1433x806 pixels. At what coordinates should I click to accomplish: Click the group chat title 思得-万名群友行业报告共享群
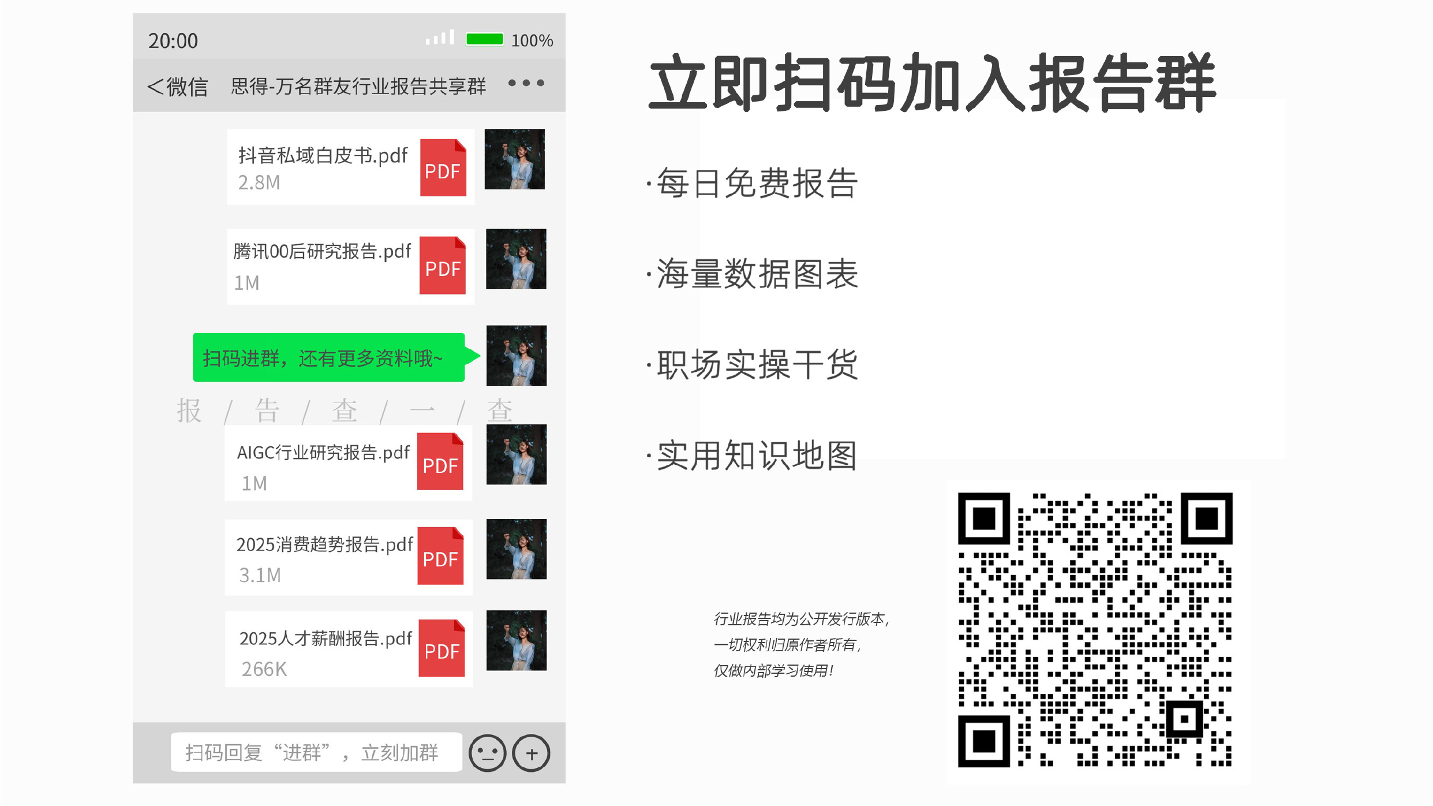pyautogui.click(x=358, y=86)
